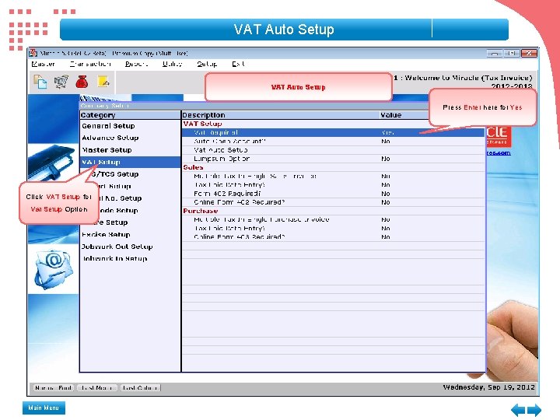Click No value of Auto Open Account
Image resolution: width=560 pixels, height=420 pixels.
click(385, 142)
